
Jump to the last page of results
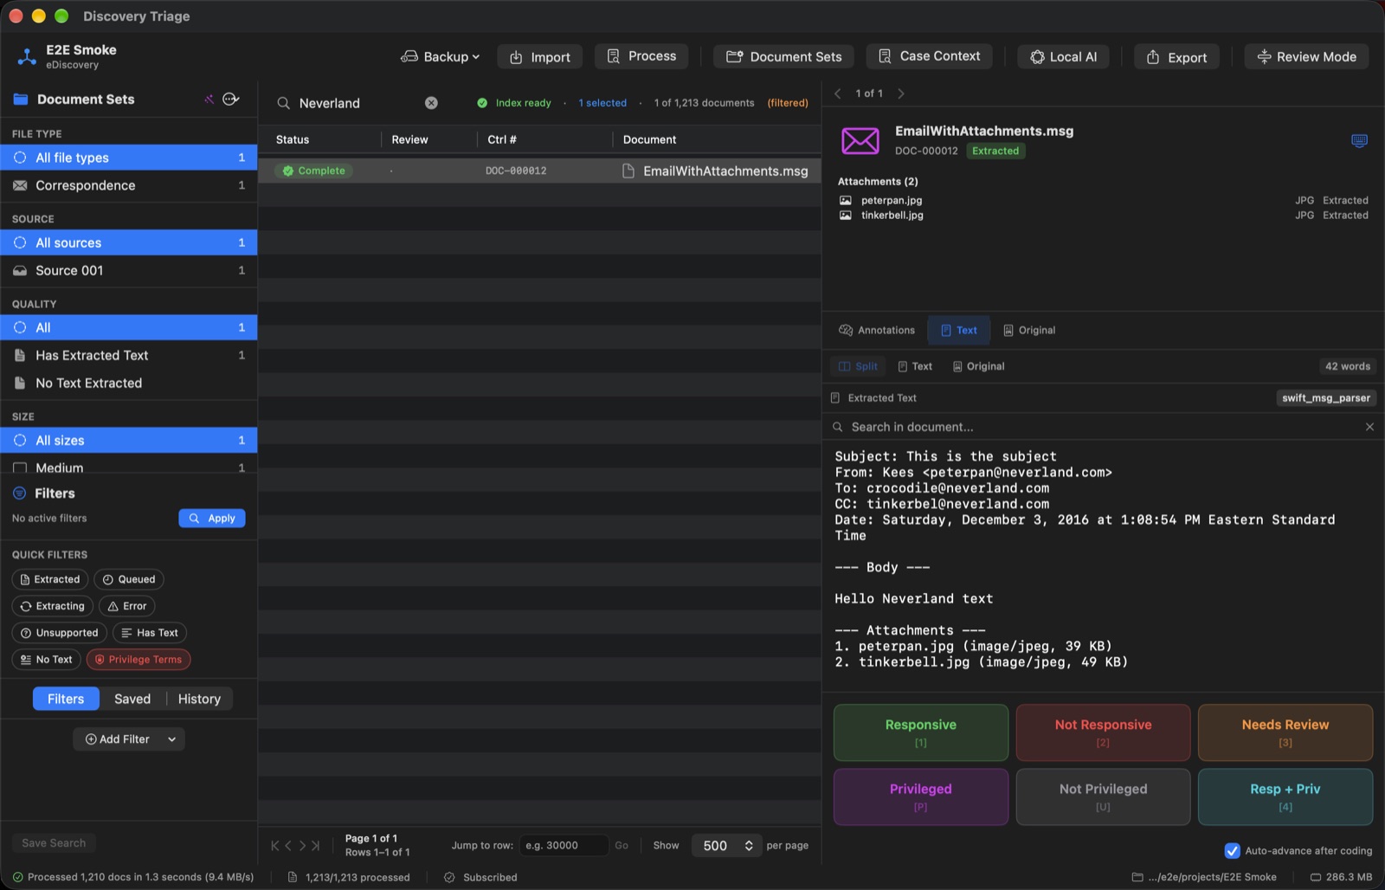(316, 846)
